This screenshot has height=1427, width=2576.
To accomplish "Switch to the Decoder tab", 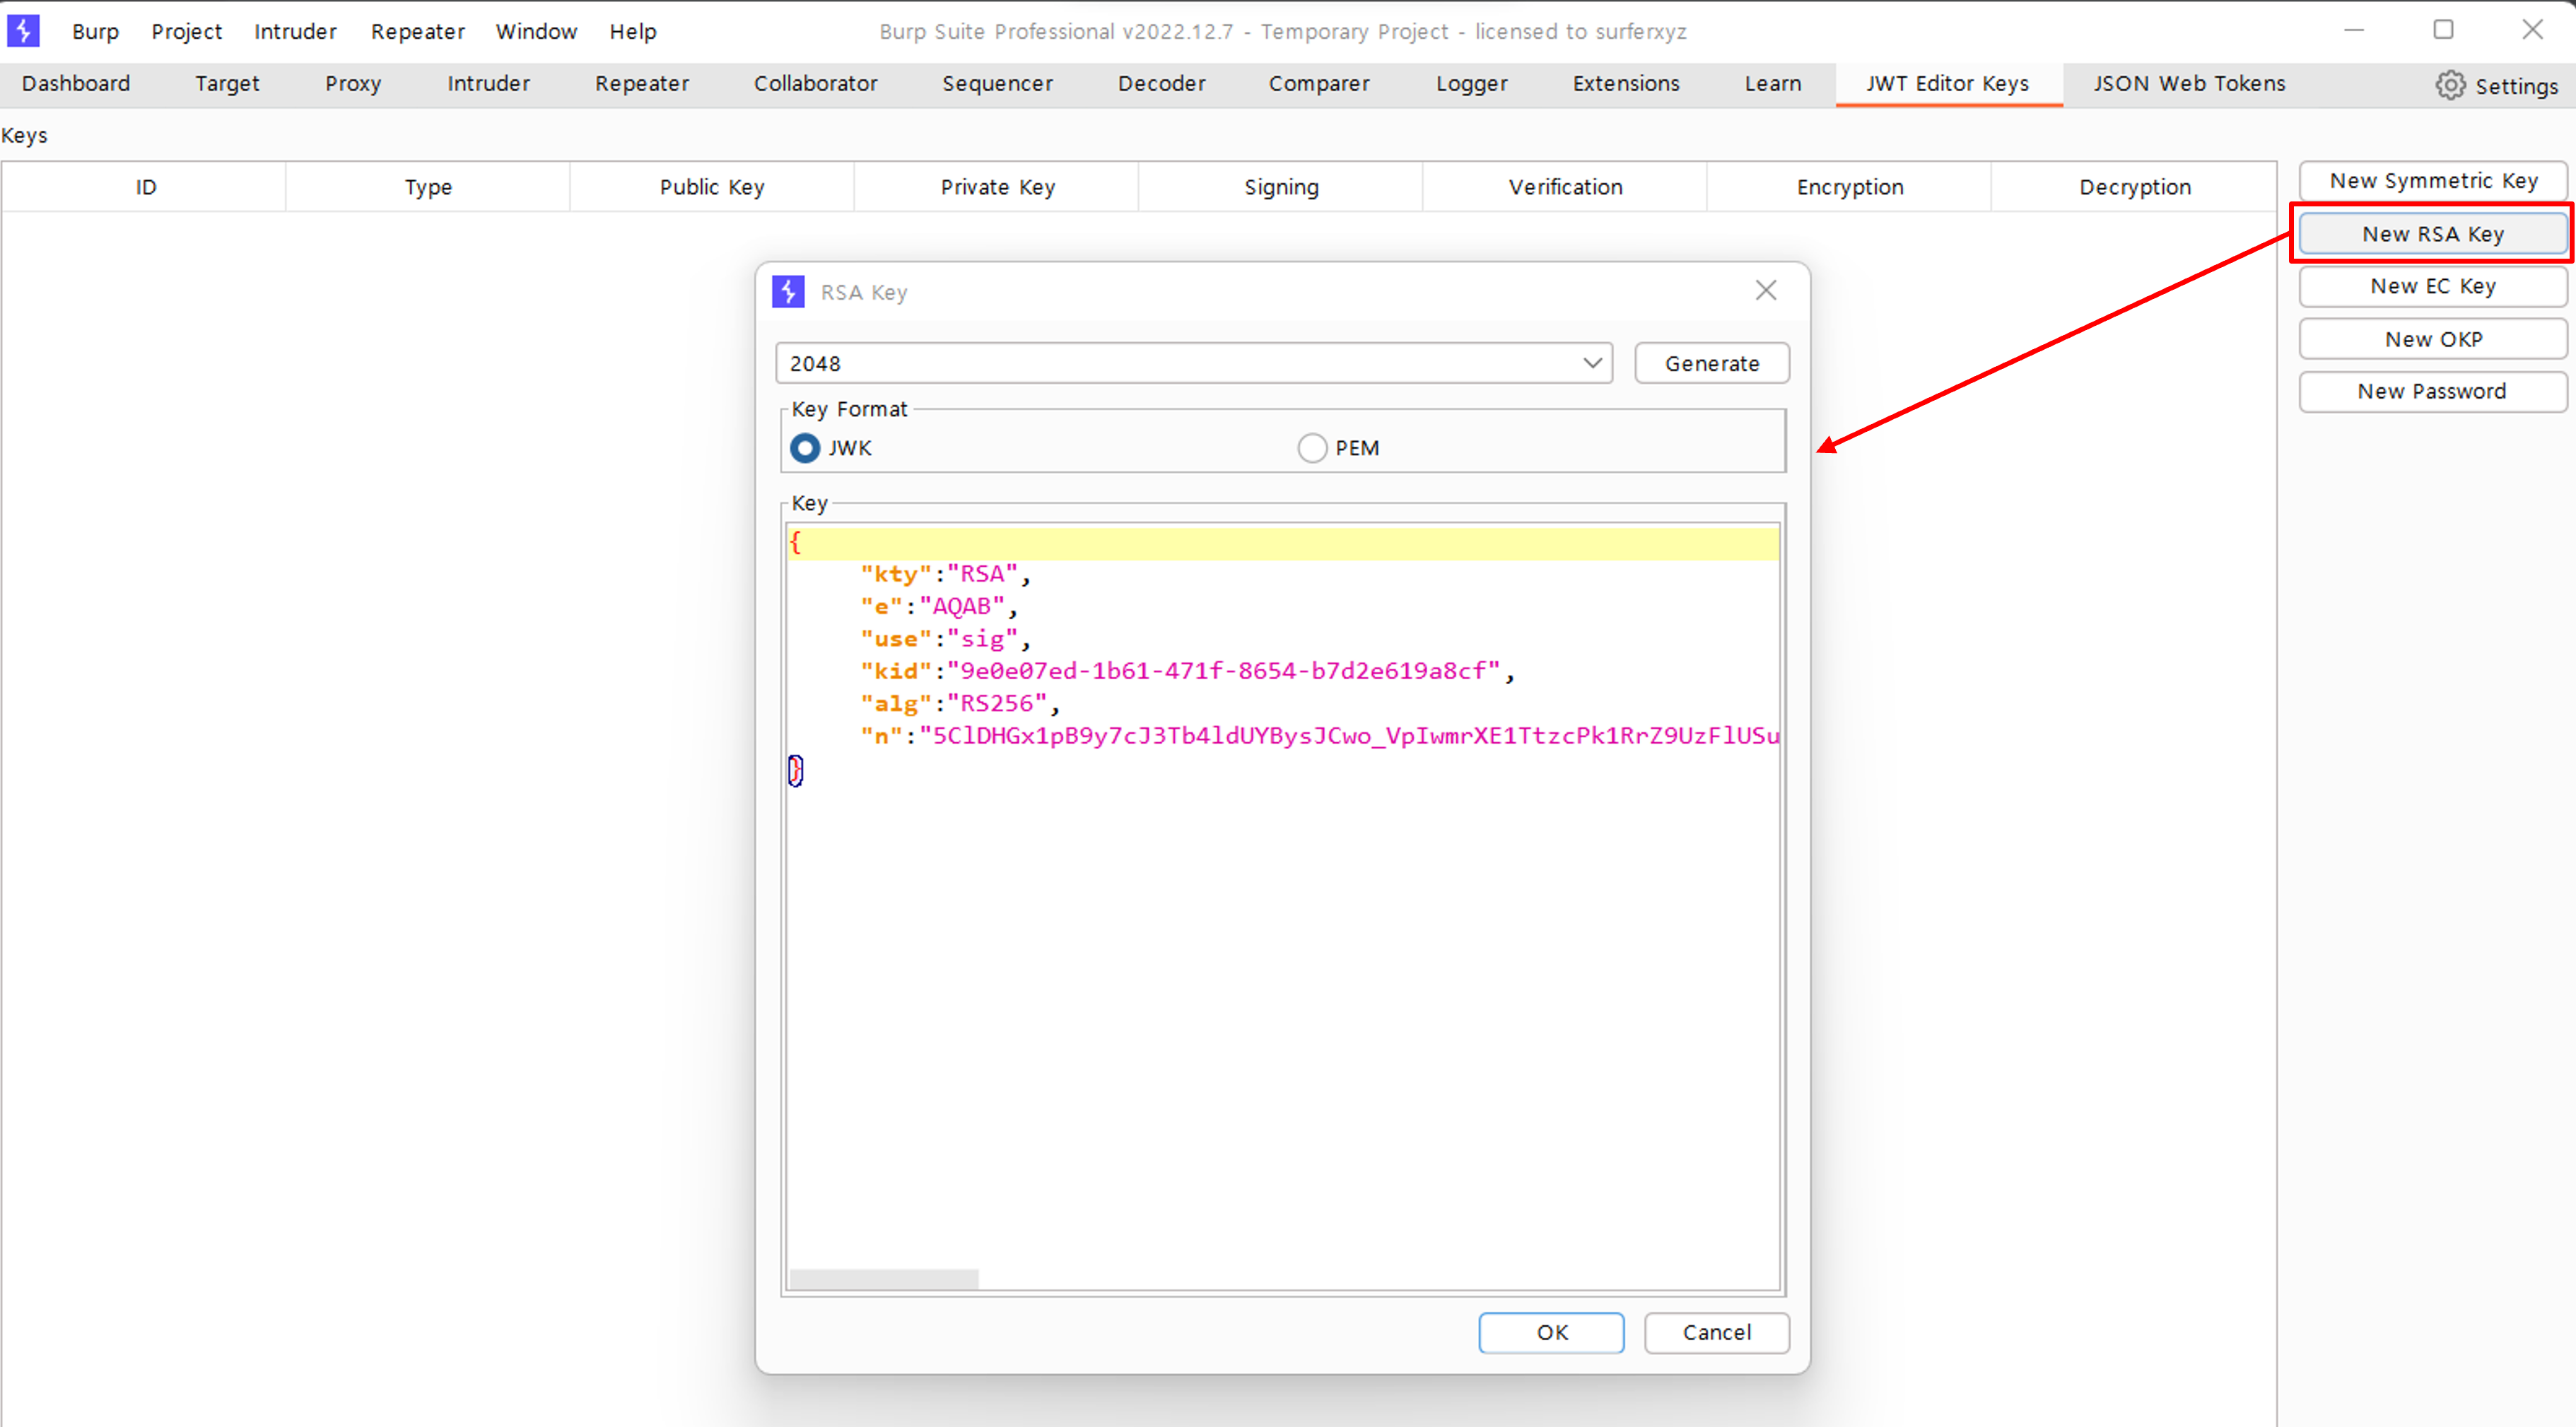I will pyautogui.click(x=1161, y=84).
